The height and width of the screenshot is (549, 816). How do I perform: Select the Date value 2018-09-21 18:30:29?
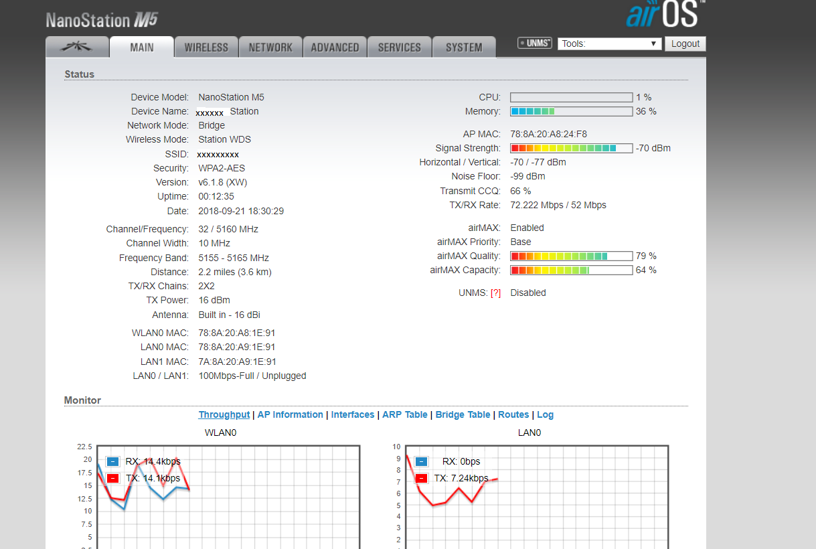(241, 211)
